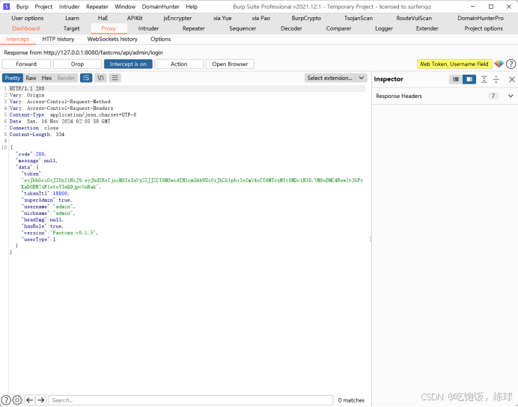Open the DomainHunter menu
518x407 pixels.
(160, 7)
